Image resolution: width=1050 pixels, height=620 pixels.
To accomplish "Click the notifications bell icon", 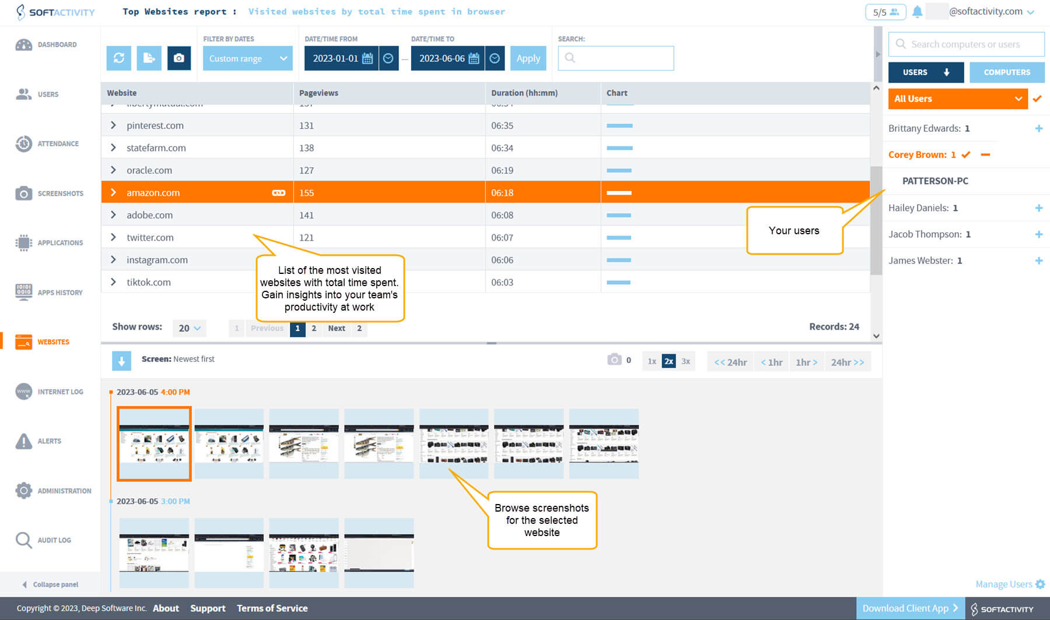I will pyautogui.click(x=917, y=12).
